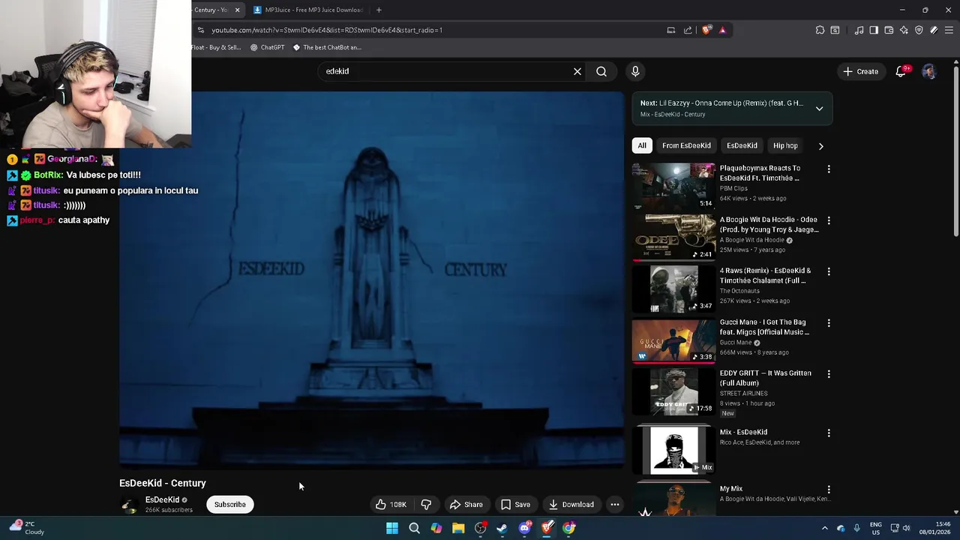Open options menu for Mix - EsDeeKid
Screen dimensions: 960x540
click(829, 433)
